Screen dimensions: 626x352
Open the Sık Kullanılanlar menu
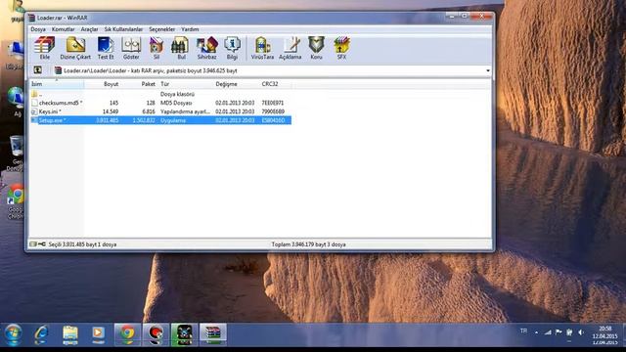pyautogui.click(x=123, y=29)
